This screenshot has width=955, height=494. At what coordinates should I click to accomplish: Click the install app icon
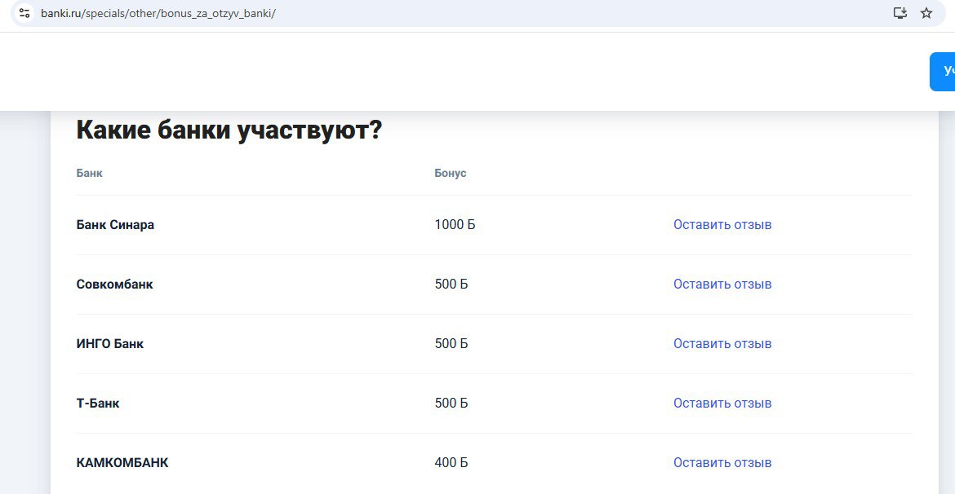(x=900, y=13)
